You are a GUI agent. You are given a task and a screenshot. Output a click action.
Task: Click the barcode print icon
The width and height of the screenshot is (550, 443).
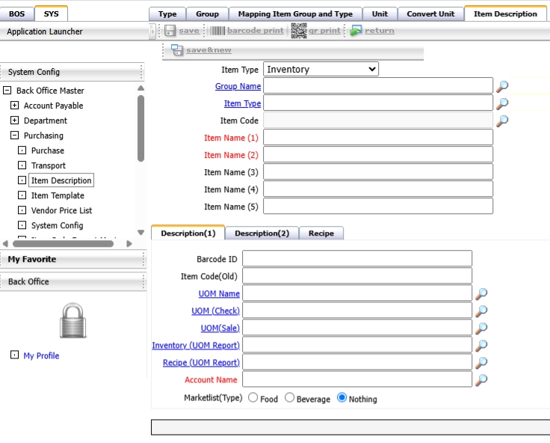tap(216, 31)
